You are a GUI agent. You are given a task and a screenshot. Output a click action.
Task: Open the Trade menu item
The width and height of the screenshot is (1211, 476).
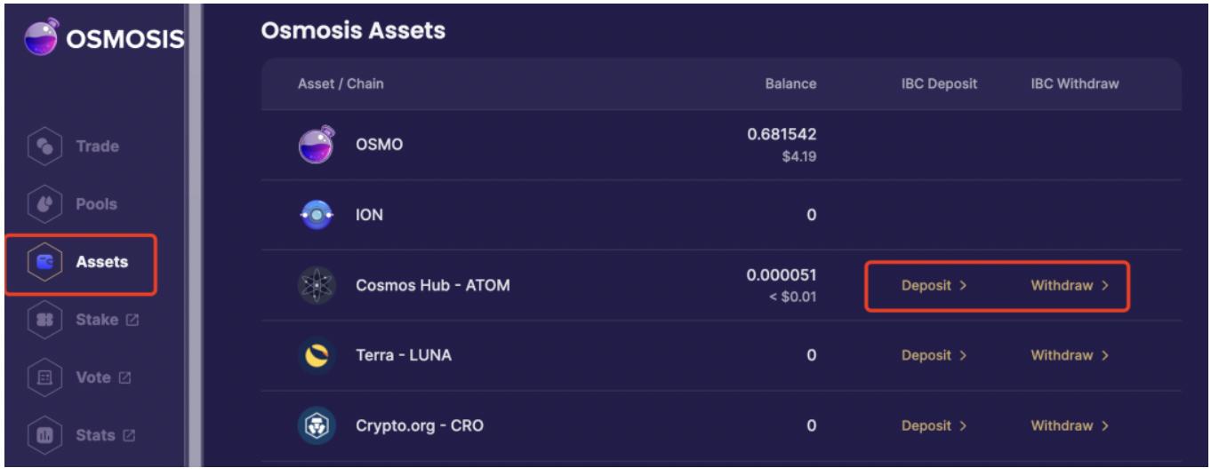click(97, 147)
